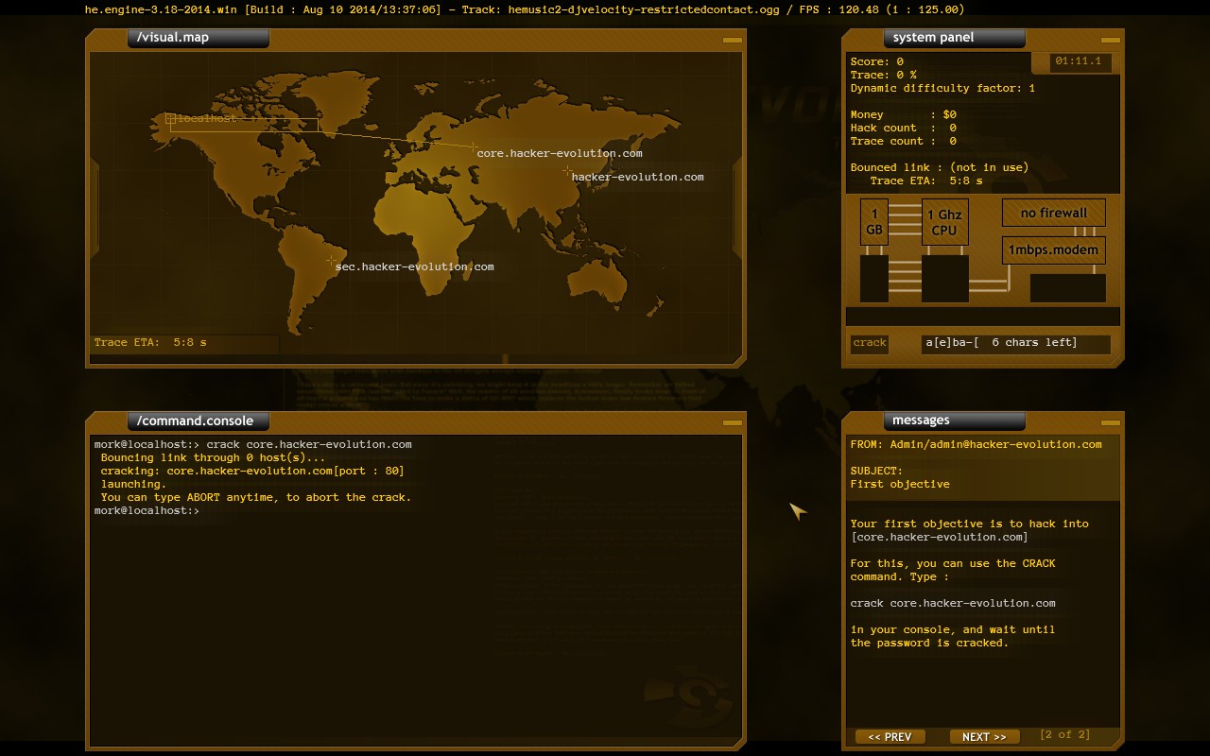
Task: Go to the previous message with << PREV
Action: click(890, 737)
